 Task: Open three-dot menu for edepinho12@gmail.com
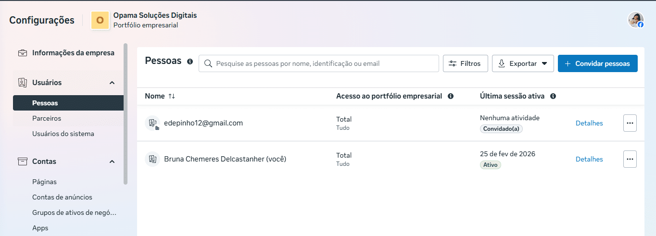(630, 123)
